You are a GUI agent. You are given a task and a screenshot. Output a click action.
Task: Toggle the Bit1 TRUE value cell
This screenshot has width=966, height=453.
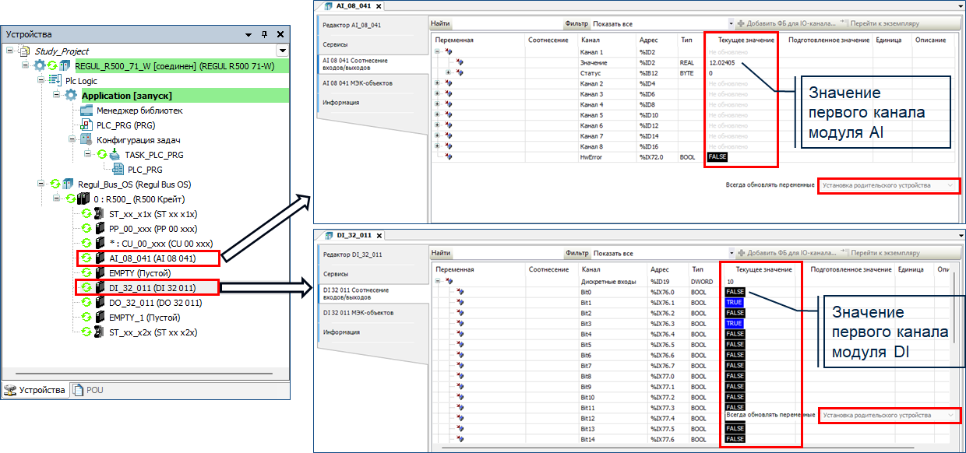click(734, 302)
